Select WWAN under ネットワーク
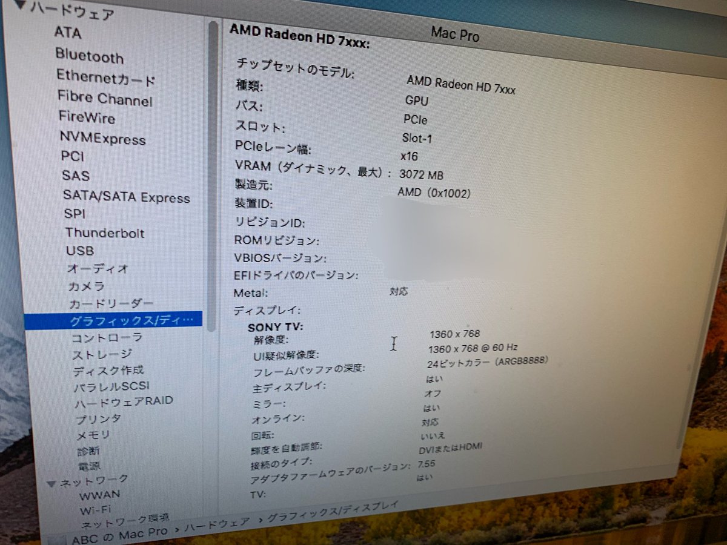 click(x=99, y=494)
